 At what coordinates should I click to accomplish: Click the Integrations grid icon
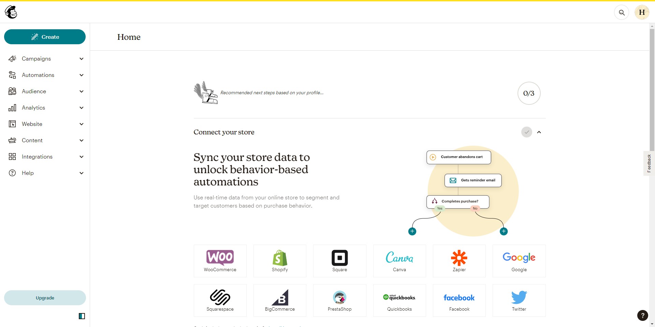pos(12,157)
